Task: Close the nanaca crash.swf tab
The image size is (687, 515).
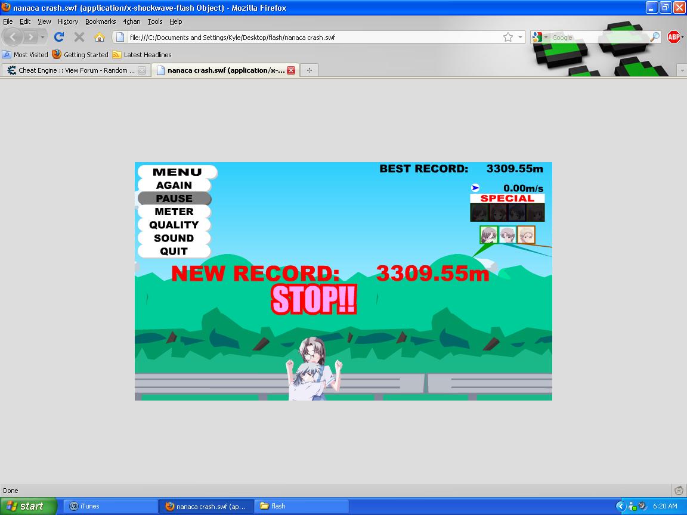Action: point(291,70)
